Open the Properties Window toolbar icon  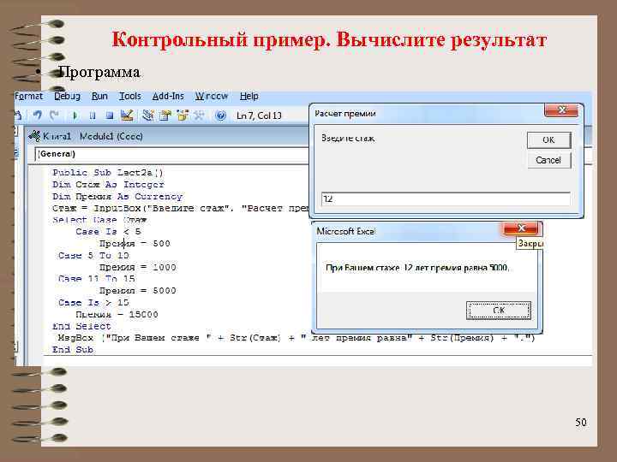pos(165,115)
